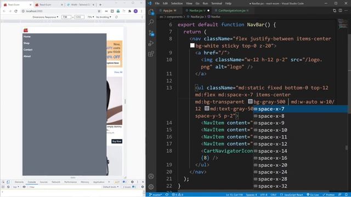This screenshot has height=197, width=351.
Task: Click the About nav link
Action: point(27,56)
